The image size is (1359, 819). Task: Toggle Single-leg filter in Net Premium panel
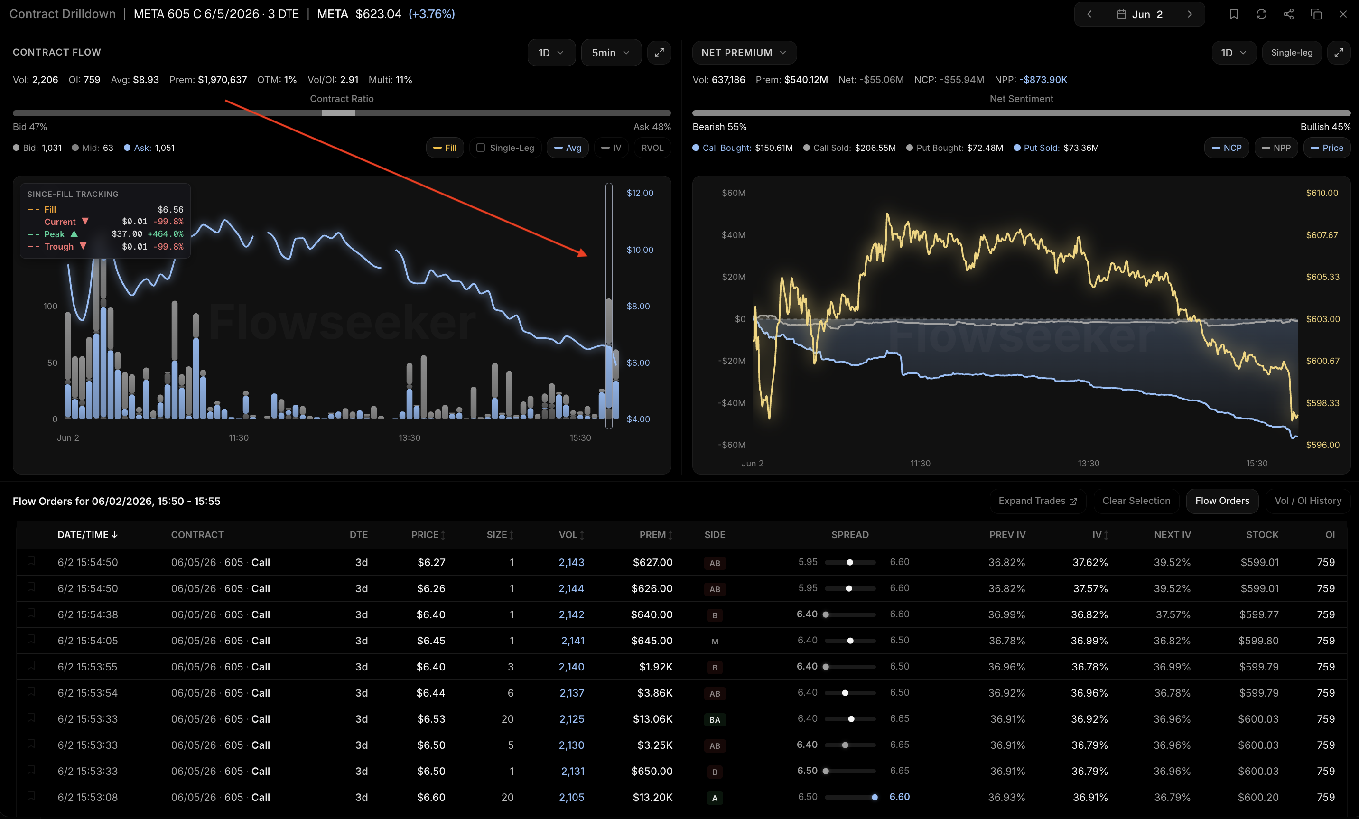coord(1292,53)
